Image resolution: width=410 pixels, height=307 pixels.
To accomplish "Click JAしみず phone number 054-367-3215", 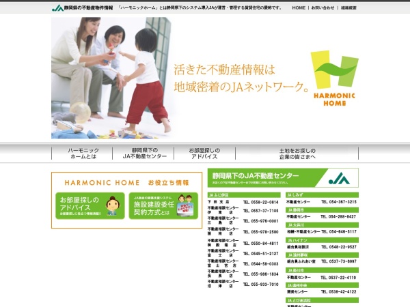I will point(339,202).
